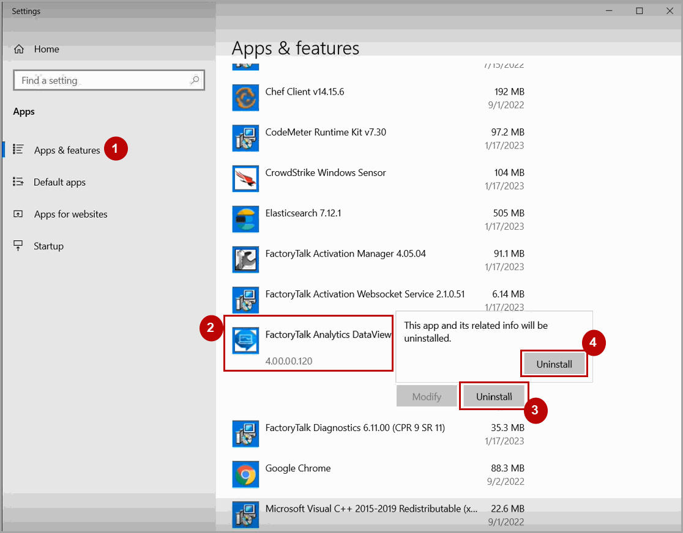Screen dimensions: 683x533
Task: Click the Apps sidebar heading
Action: pos(24,112)
